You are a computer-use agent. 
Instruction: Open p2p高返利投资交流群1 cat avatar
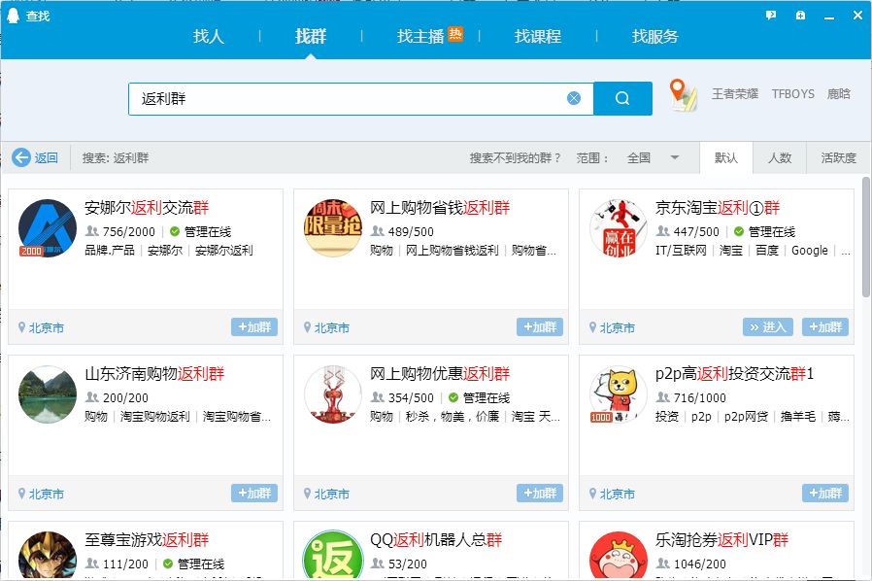619,394
